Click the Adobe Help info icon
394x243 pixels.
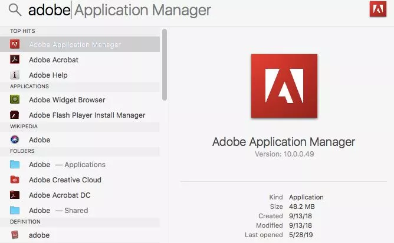coord(15,75)
